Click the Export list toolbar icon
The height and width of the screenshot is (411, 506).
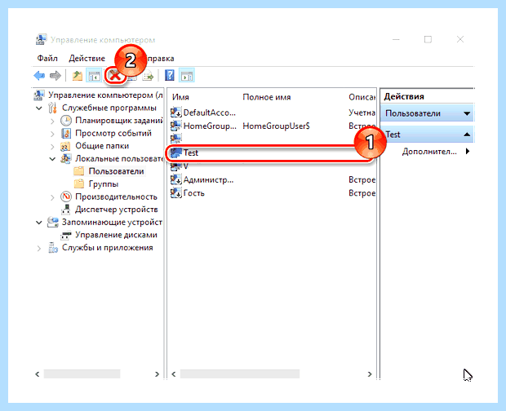tap(148, 76)
